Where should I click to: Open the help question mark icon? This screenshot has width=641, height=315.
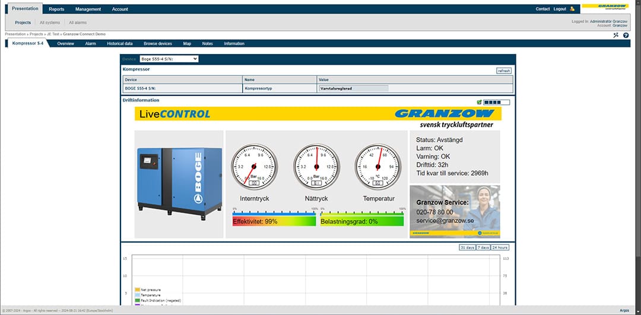pos(626,36)
